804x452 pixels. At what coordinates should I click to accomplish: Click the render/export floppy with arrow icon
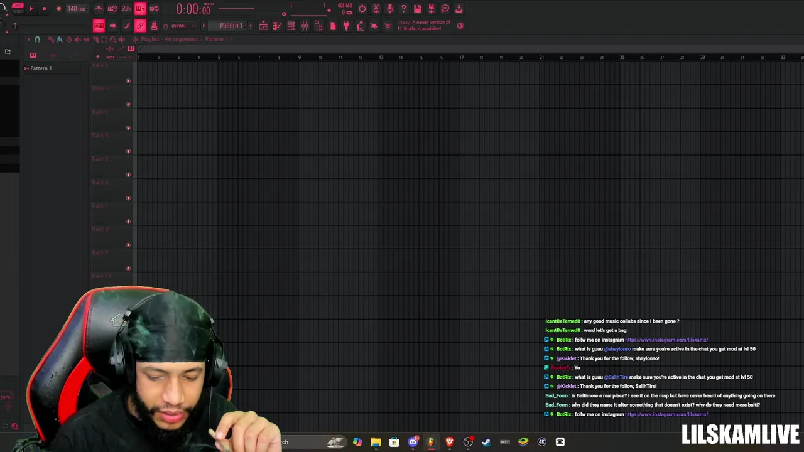tap(431, 9)
